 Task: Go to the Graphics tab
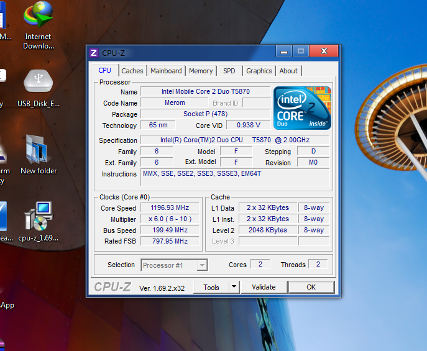point(259,71)
